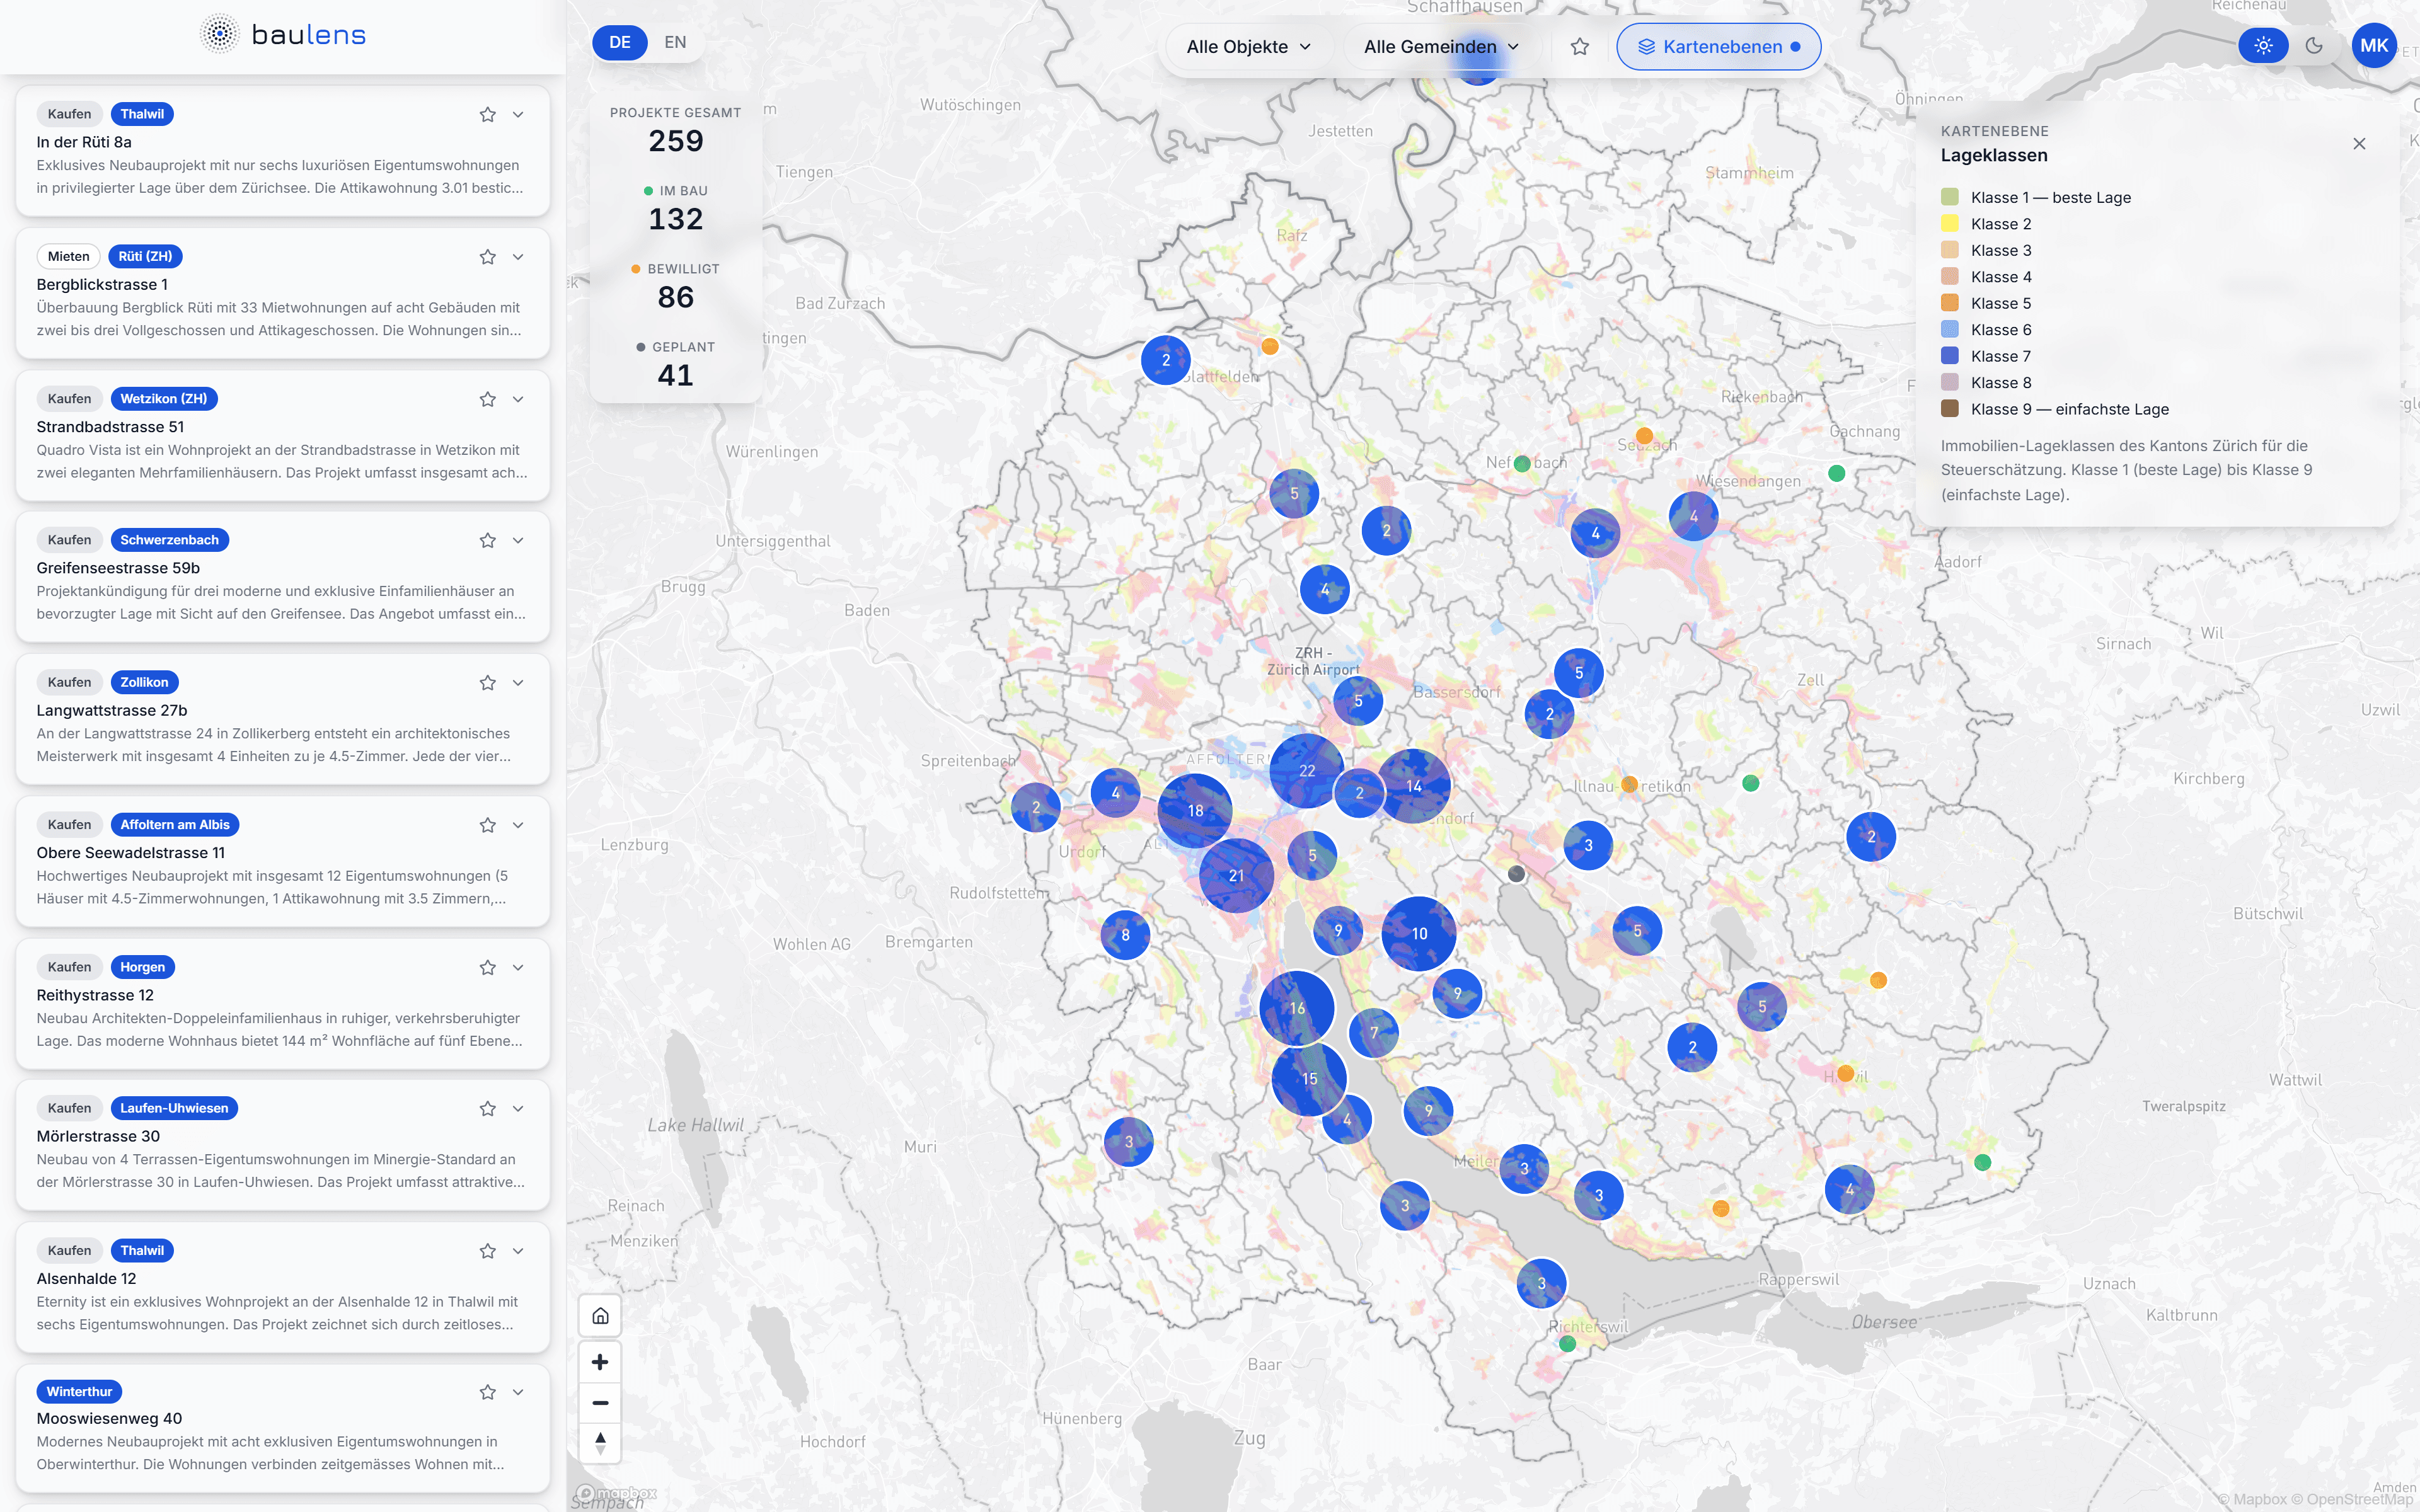This screenshot has height=1512, width=2420.
Task: Click the Wetzikon (ZH) municipality tag
Action: (x=163, y=399)
